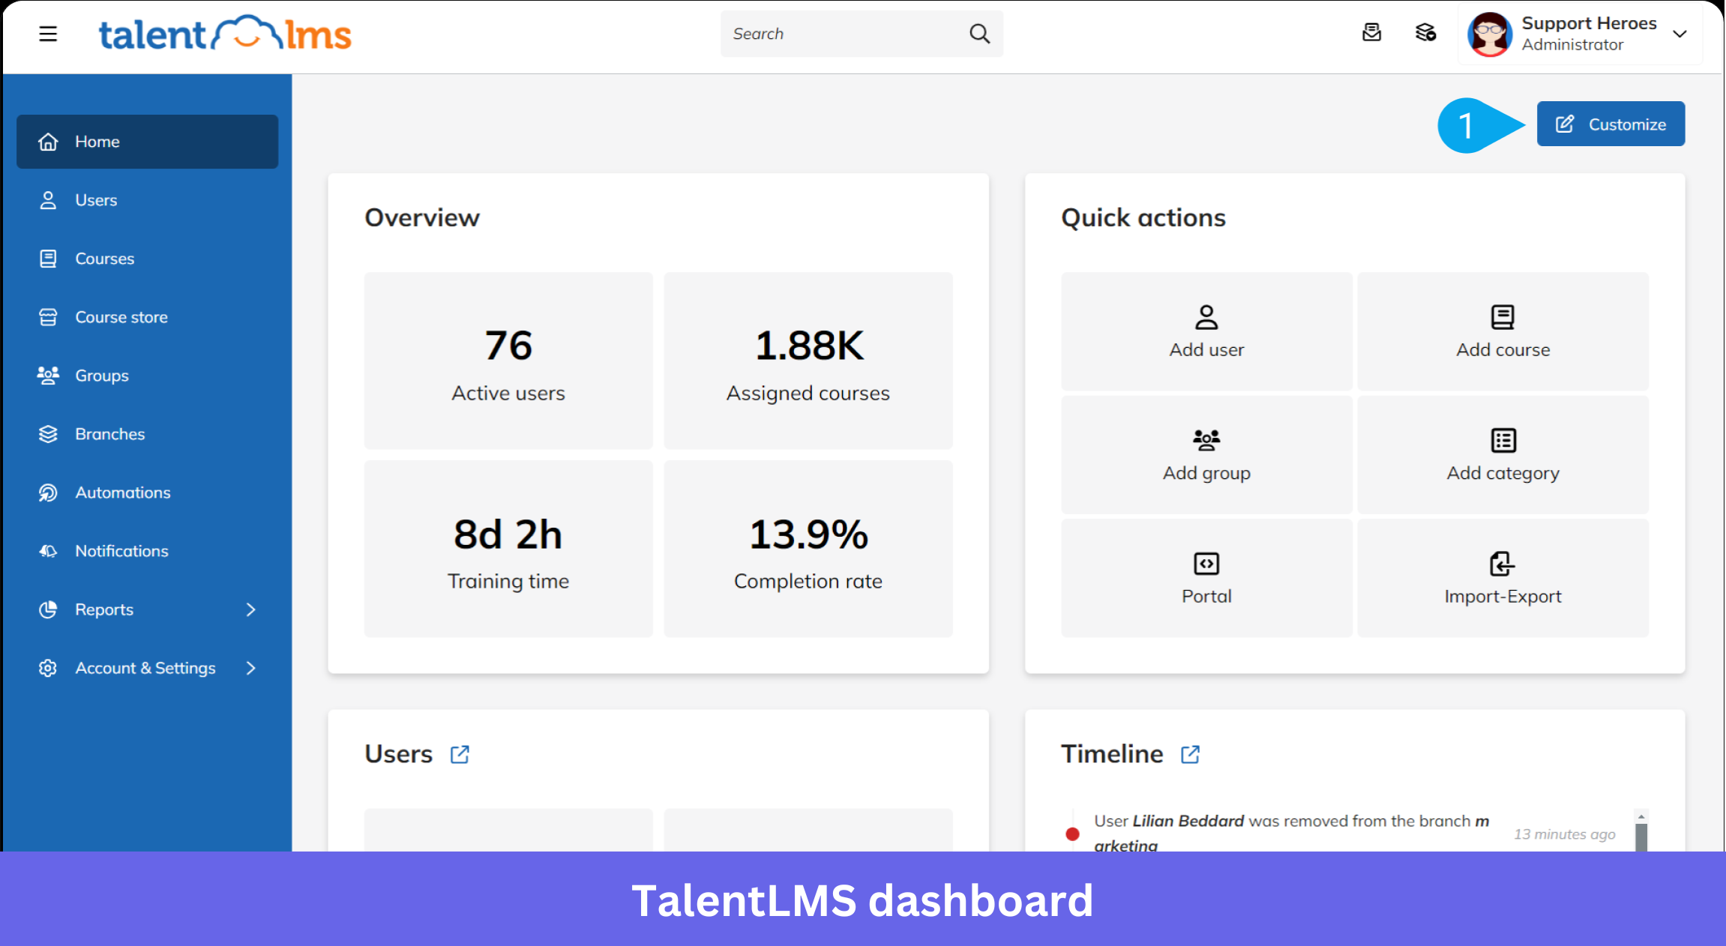
Task: Open Automations in the sidebar
Action: click(x=147, y=492)
